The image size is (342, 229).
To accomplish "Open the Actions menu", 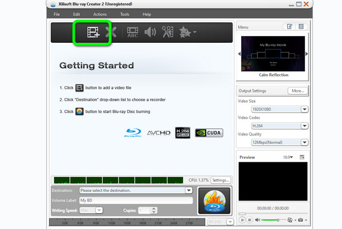I will point(100,14).
